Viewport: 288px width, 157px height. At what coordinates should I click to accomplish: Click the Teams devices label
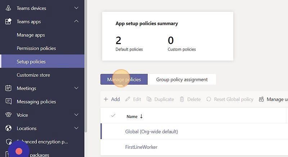click(31, 8)
